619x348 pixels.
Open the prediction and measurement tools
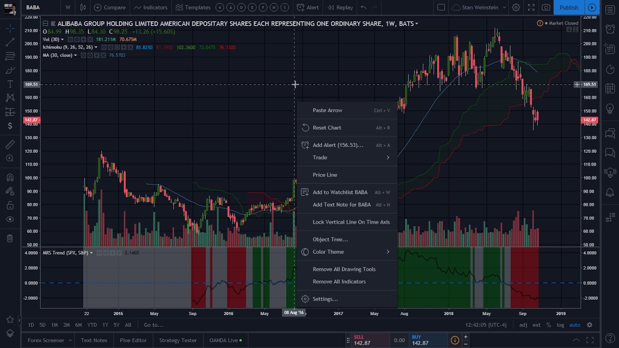click(x=10, y=112)
